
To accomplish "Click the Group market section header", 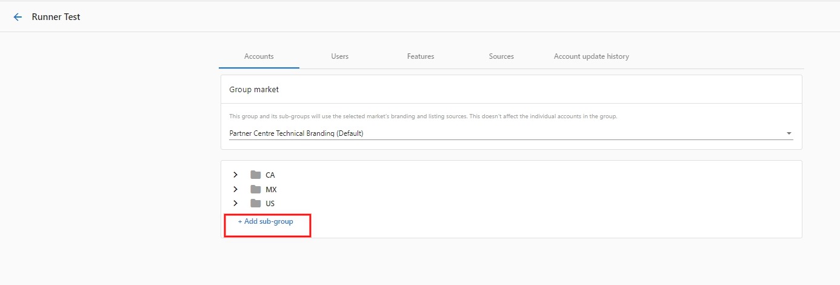I will tap(254, 89).
